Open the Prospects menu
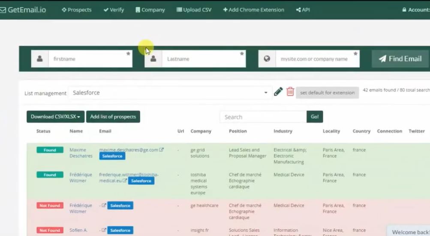Screen dimensions: 430x236 pyautogui.click(x=76, y=10)
